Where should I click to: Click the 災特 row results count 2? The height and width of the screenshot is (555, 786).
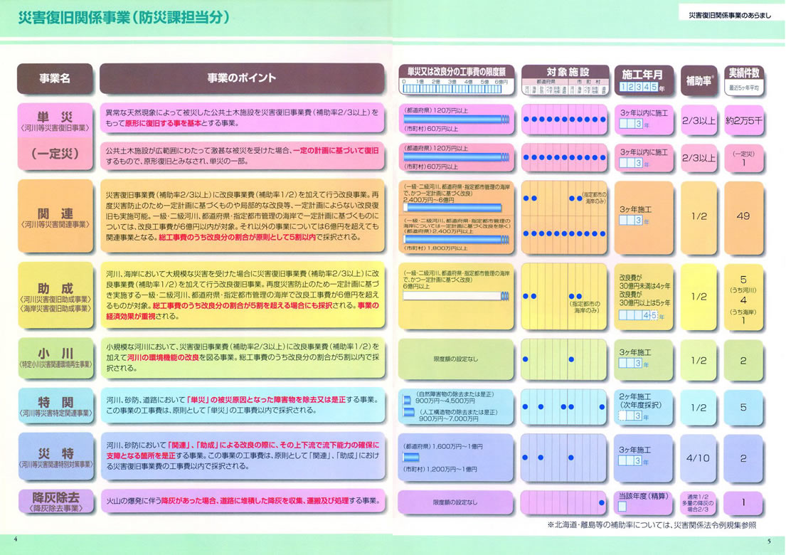coord(744,458)
